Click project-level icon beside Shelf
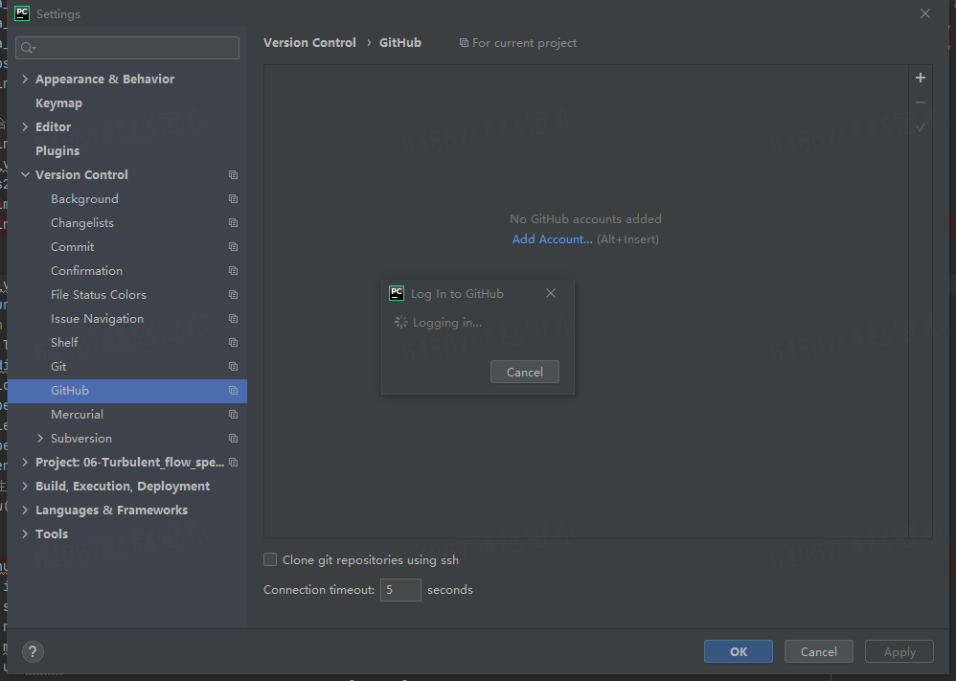Viewport: 956px width, 681px height. [233, 343]
